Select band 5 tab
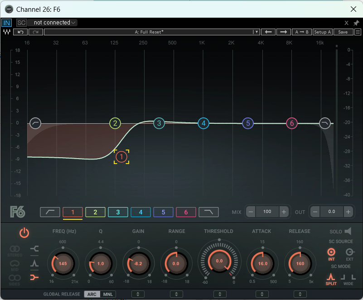 [x=163, y=212]
